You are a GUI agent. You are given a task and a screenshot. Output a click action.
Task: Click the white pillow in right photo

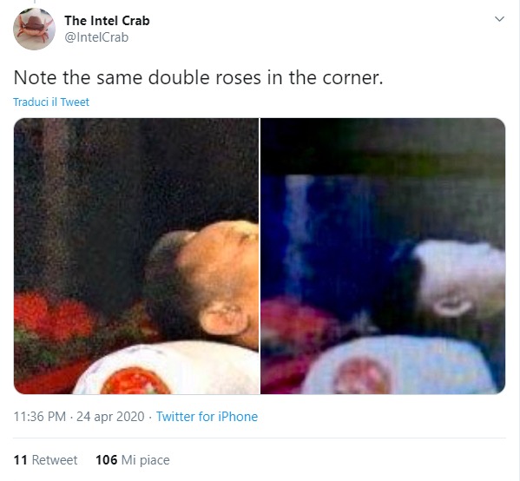coord(398,365)
